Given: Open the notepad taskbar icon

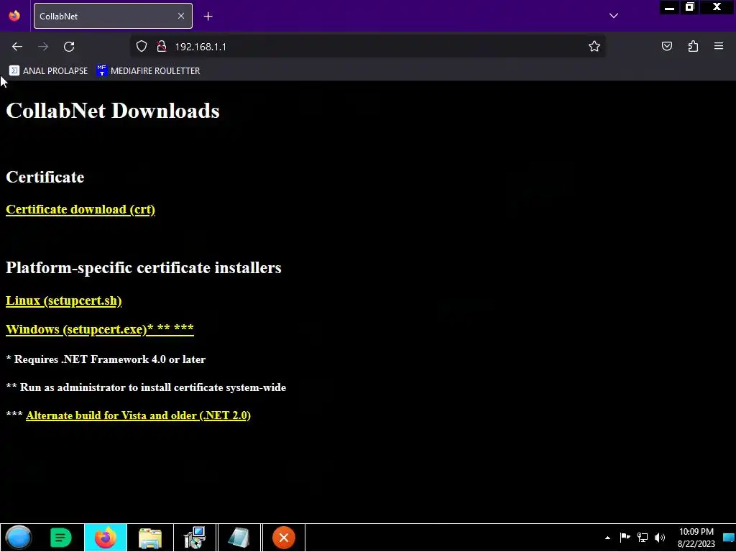Looking at the screenshot, I should click(239, 538).
